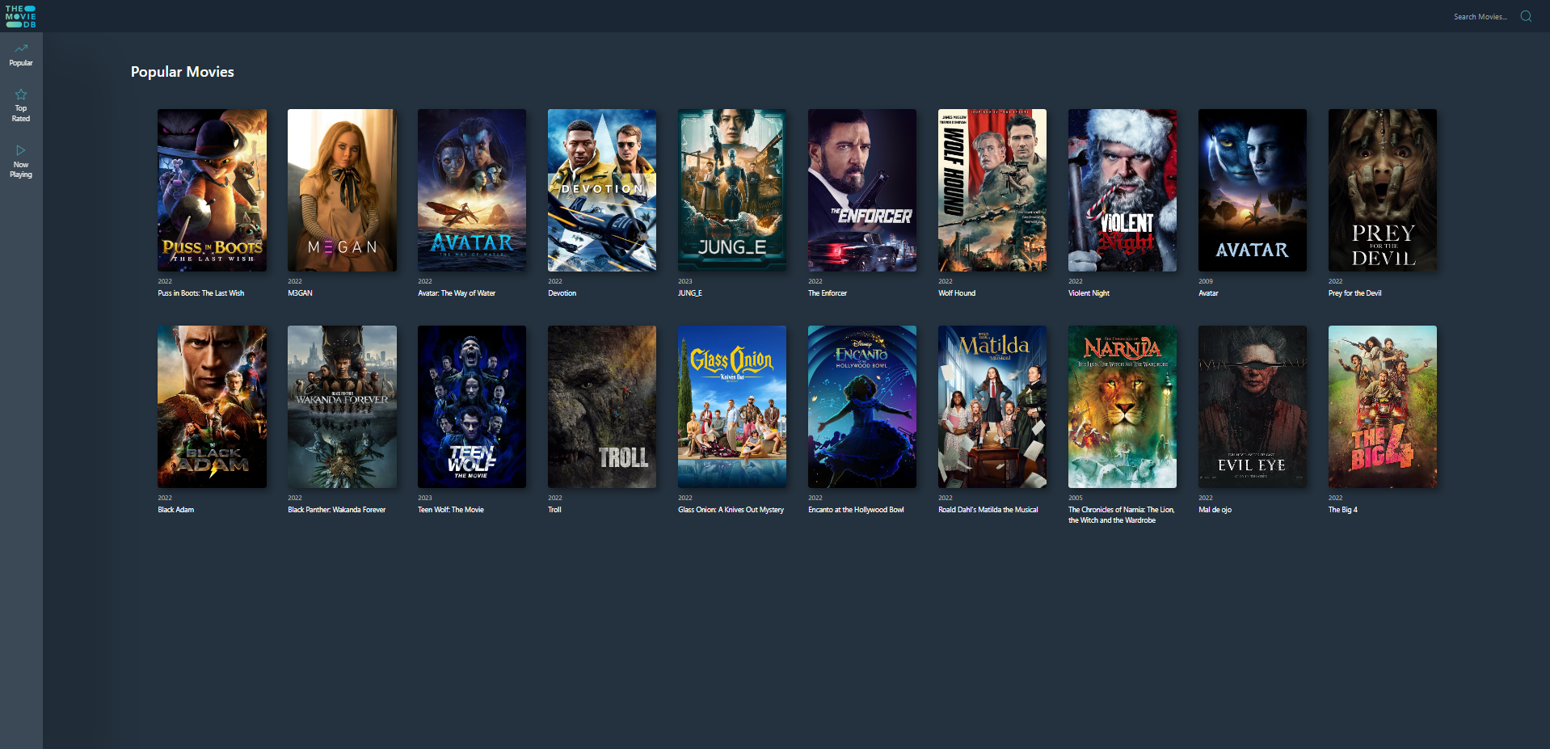Open the Devotion movie poster
The image size is (1550, 749).
(602, 190)
